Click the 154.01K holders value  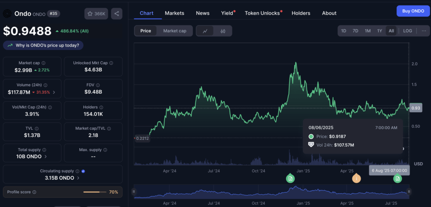click(x=93, y=114)
